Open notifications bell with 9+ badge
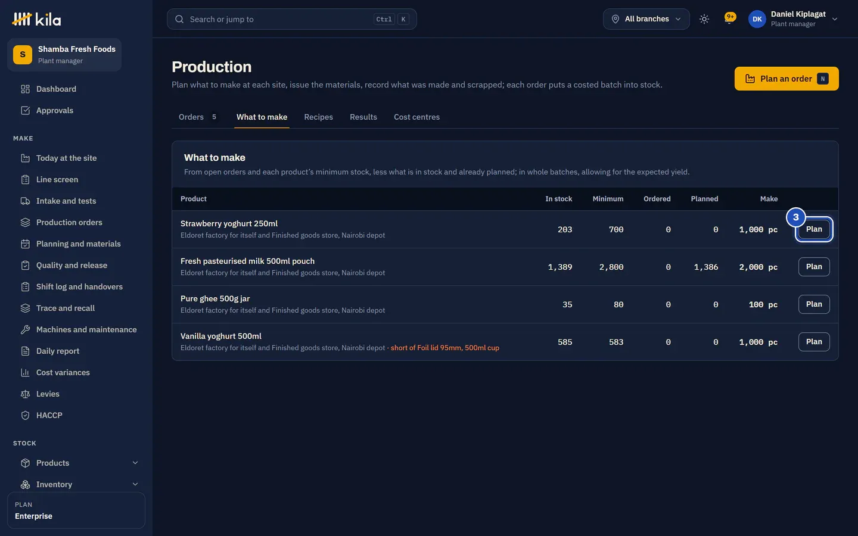 (x=729, y=19)
